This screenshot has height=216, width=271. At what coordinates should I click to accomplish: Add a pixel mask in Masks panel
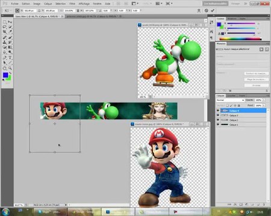coord(261,49)
